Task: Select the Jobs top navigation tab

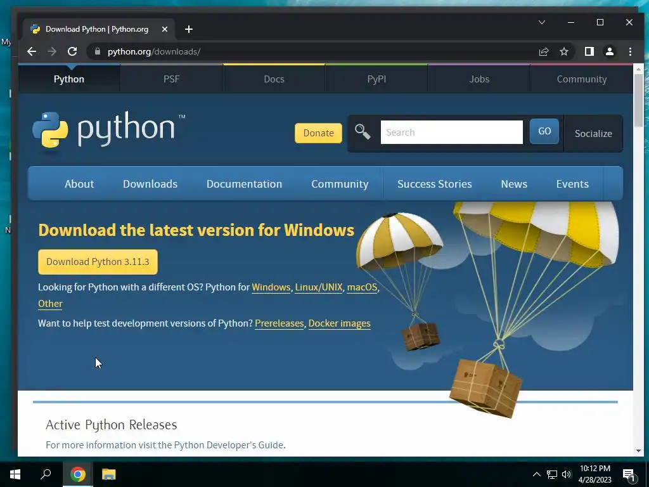Action: [x=479, y=79]
